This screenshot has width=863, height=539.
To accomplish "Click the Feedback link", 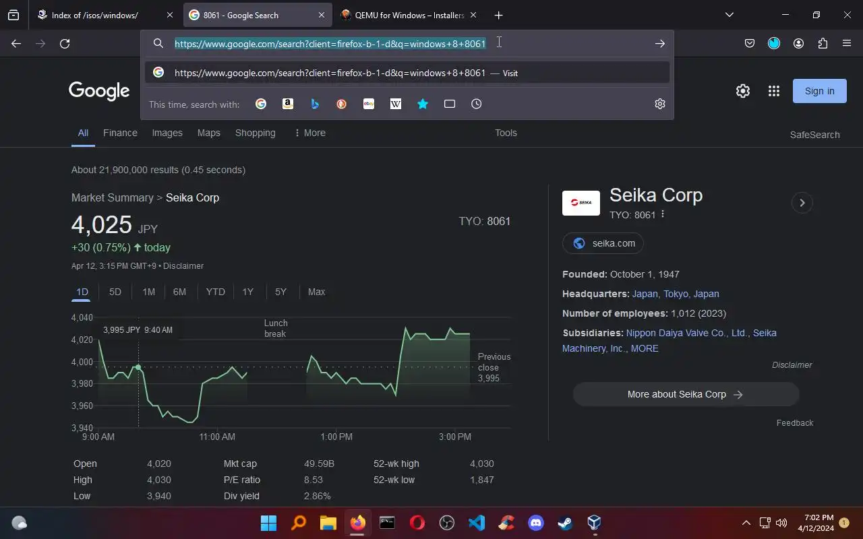I will [795, 423].
